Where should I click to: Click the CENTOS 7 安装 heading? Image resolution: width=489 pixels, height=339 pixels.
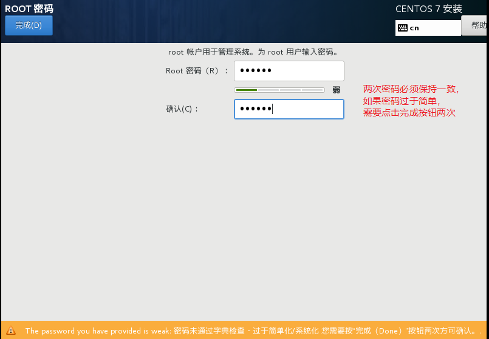point(428,8)
